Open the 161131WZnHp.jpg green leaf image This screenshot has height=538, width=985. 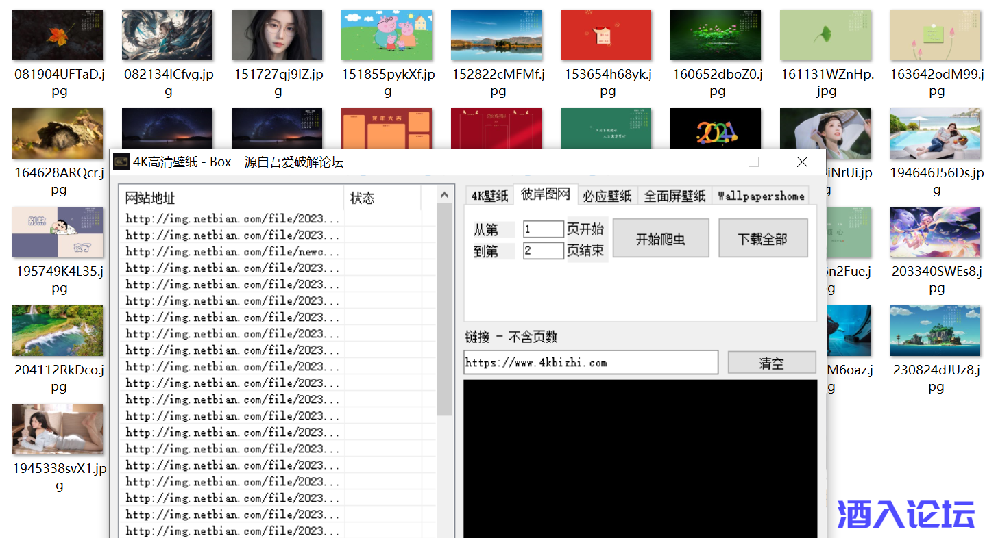[825, 35]
